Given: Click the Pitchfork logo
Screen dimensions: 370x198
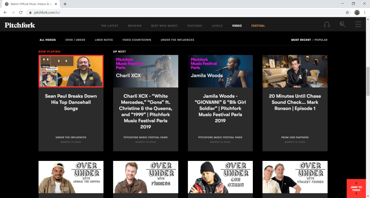Looking at the screenshot, I should [x=20, y=25].
